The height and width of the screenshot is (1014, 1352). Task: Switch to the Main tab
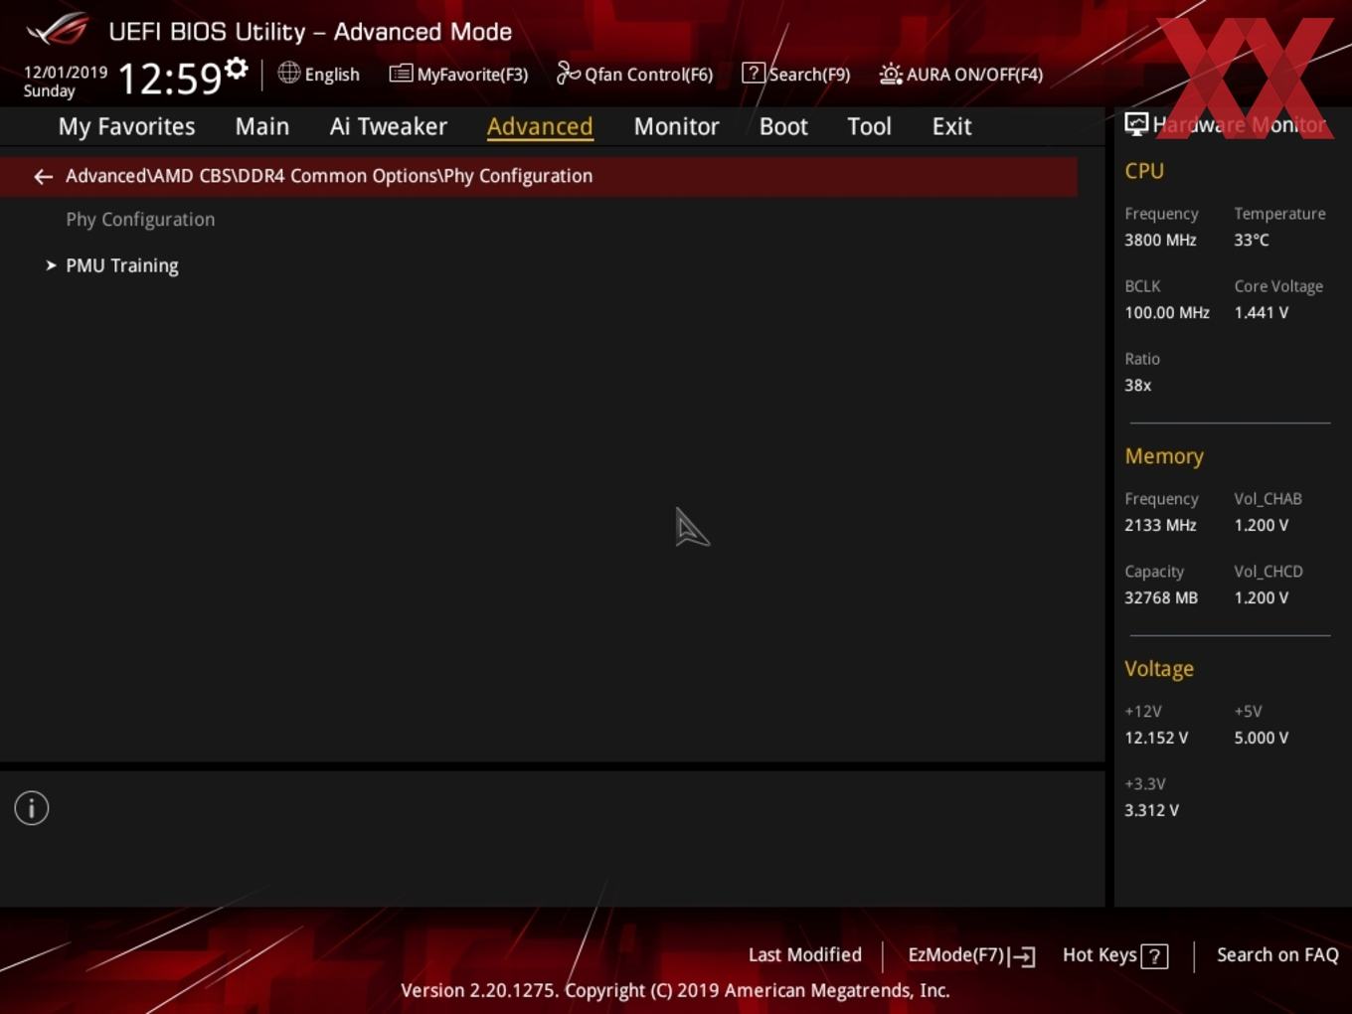(x=262, y=126)
